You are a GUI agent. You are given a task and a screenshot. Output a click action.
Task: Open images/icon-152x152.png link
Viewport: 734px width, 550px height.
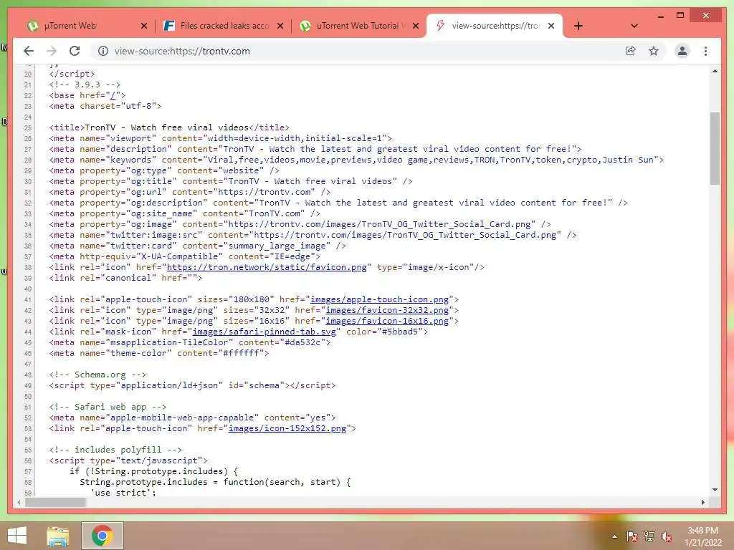(287, 429)
